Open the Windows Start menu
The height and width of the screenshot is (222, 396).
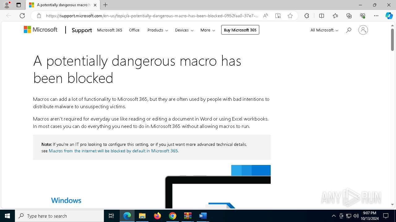click(7, 216)
